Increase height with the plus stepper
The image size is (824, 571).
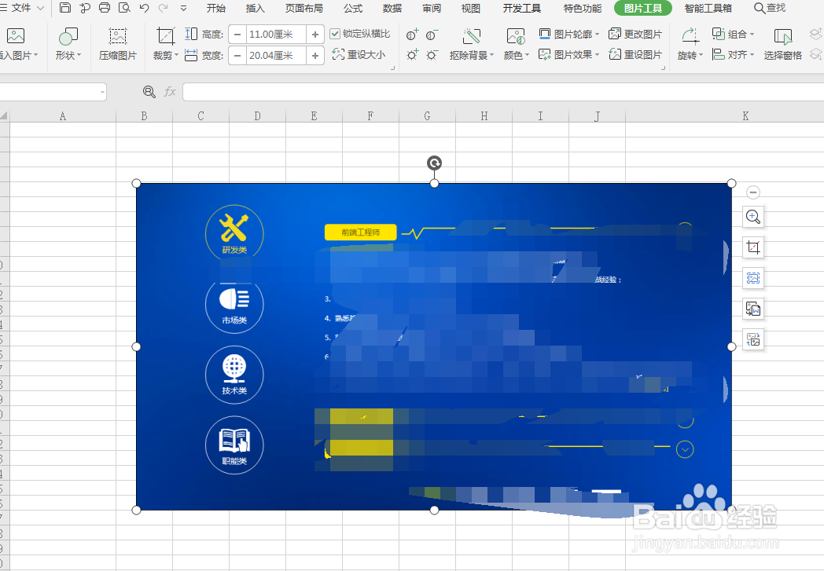tap(315, 35)
